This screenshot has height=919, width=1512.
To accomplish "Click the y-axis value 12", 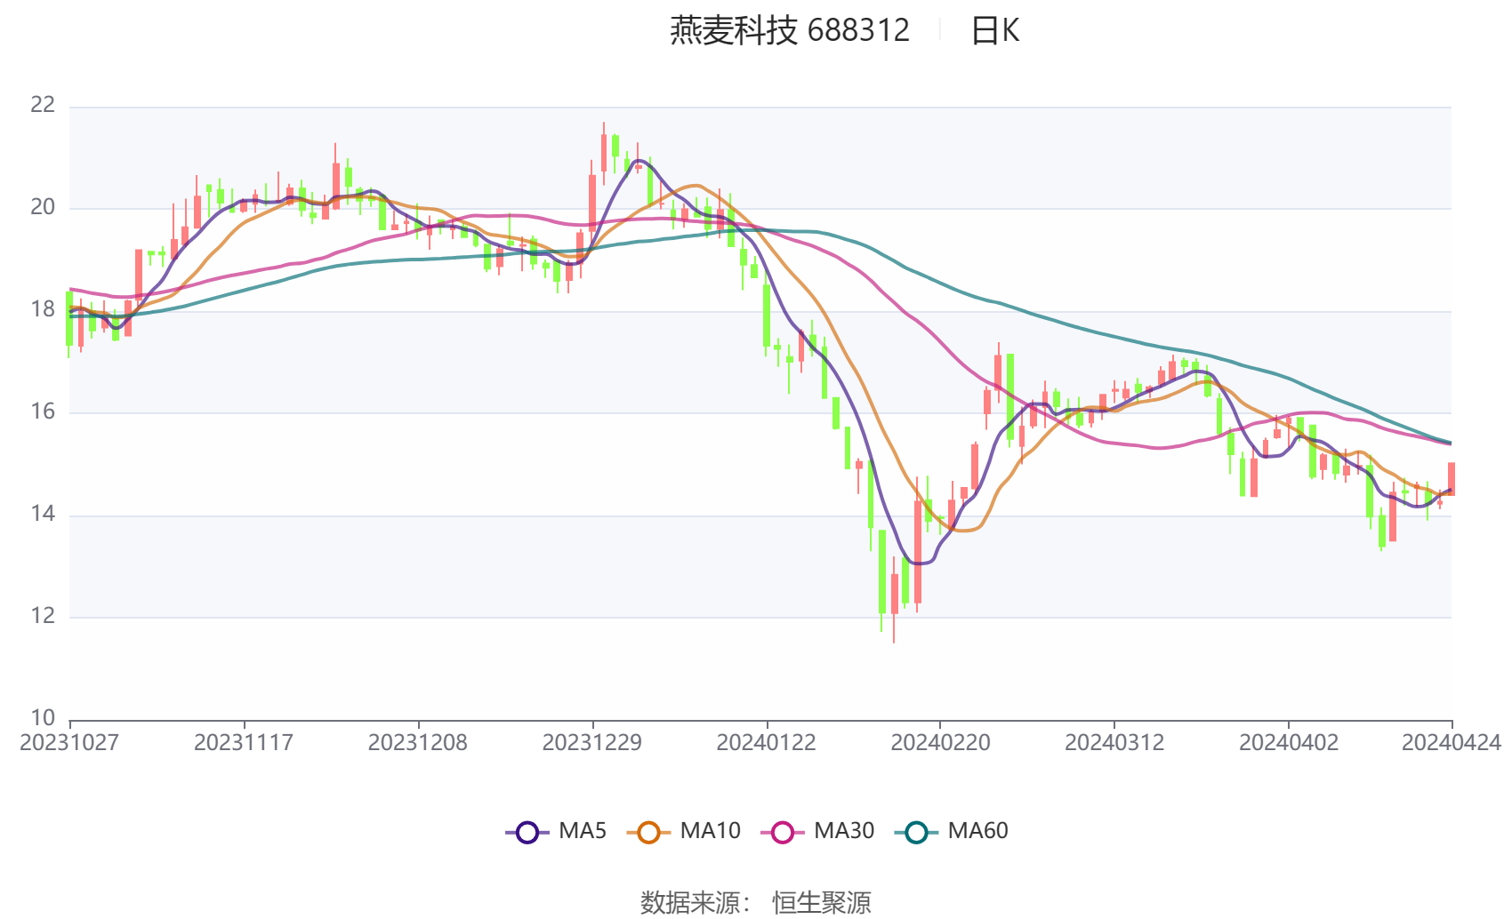I will [x=43, y=616].
